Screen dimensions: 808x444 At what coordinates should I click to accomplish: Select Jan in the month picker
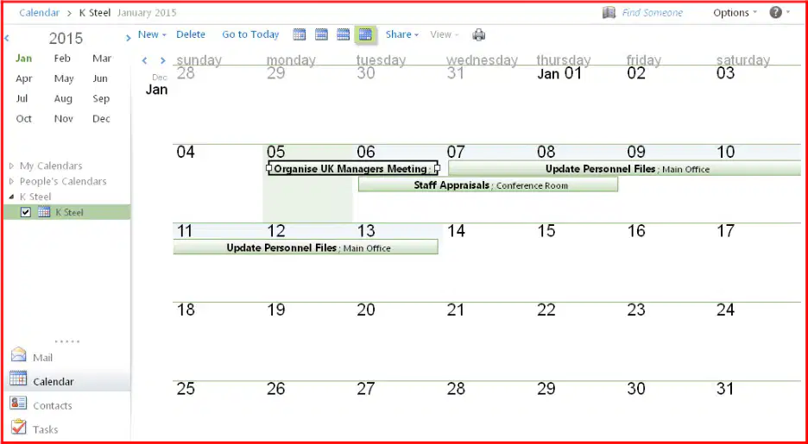23,58
